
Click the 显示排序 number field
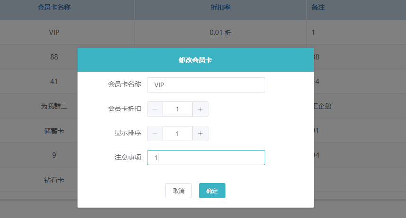pos(178,134)
